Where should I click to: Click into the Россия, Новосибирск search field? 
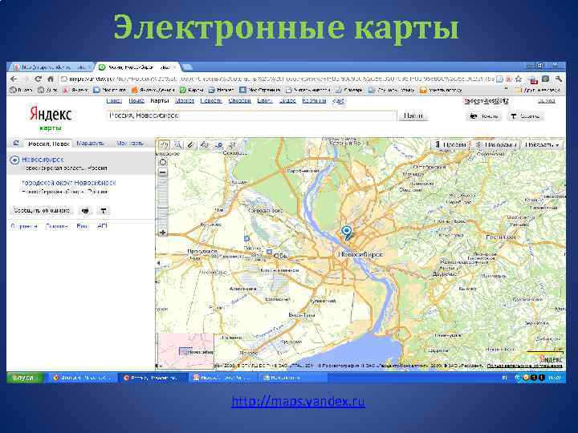point(251,115)
